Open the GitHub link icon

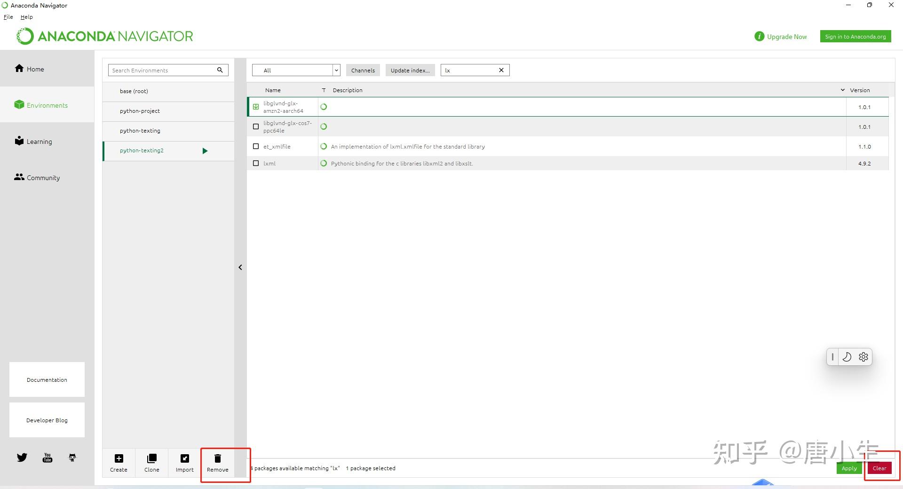coord(72,457)
